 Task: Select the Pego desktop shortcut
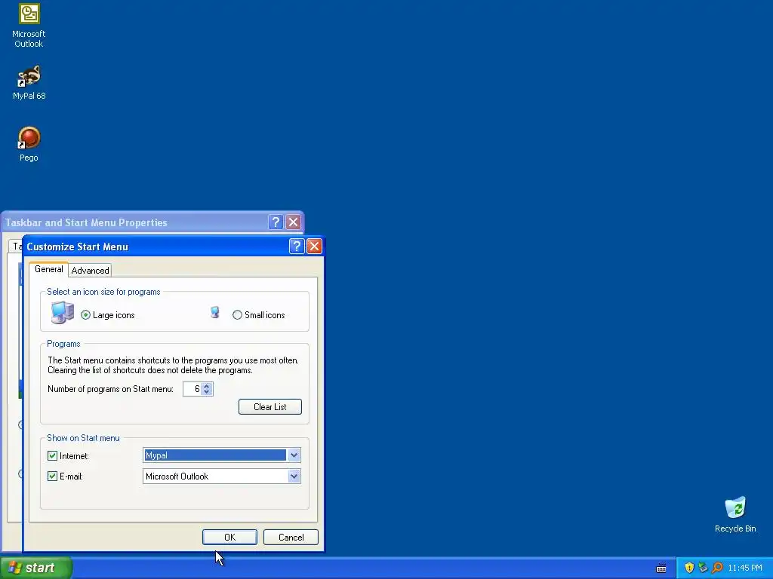29,144
